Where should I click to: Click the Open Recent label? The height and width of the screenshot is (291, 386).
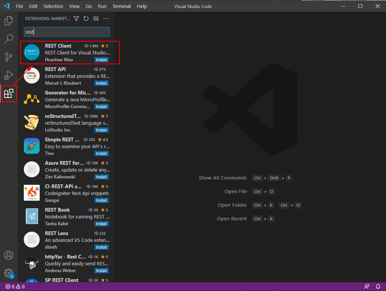coord(232,218)
